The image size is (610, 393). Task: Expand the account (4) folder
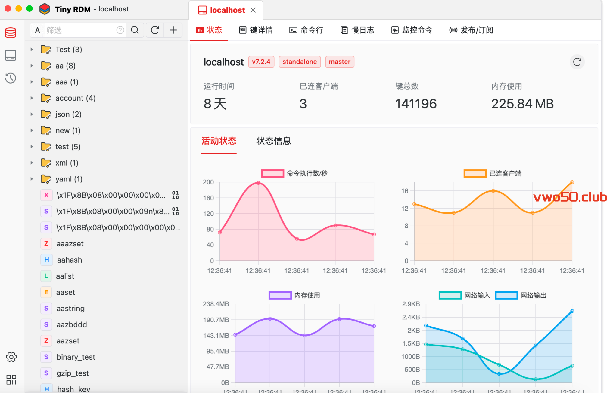point(32,98)
